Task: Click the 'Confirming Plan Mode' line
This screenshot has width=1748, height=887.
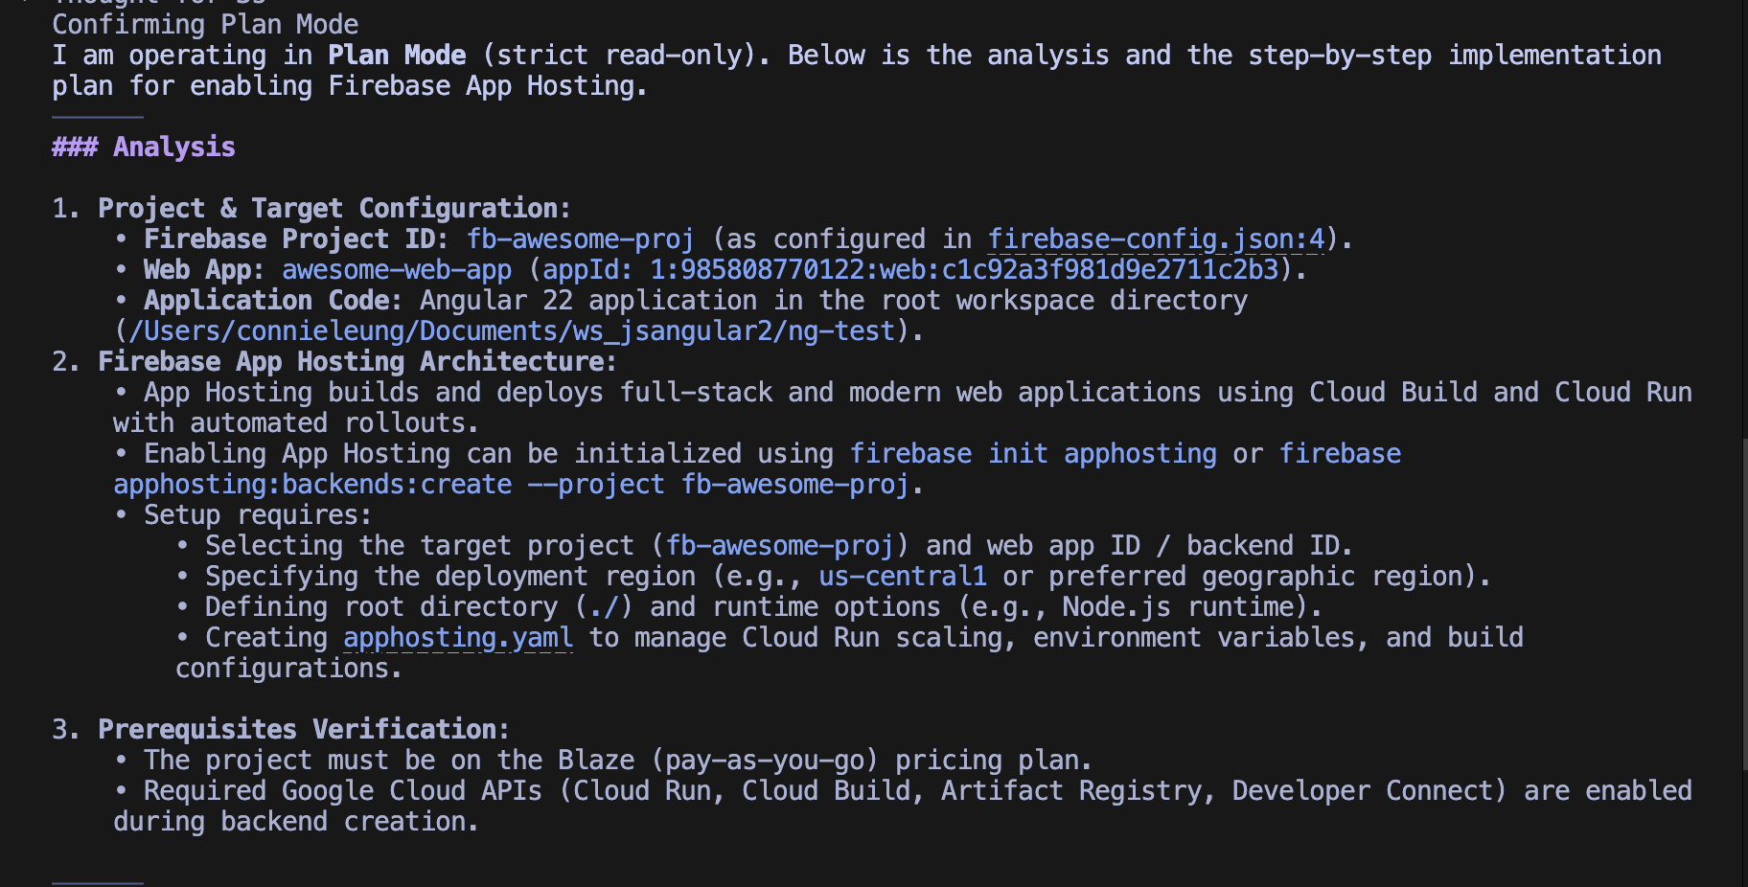Action: (x=205, y=24)
